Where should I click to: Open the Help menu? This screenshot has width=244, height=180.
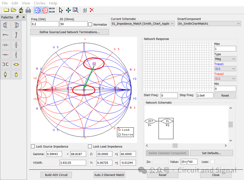[53, 3]
